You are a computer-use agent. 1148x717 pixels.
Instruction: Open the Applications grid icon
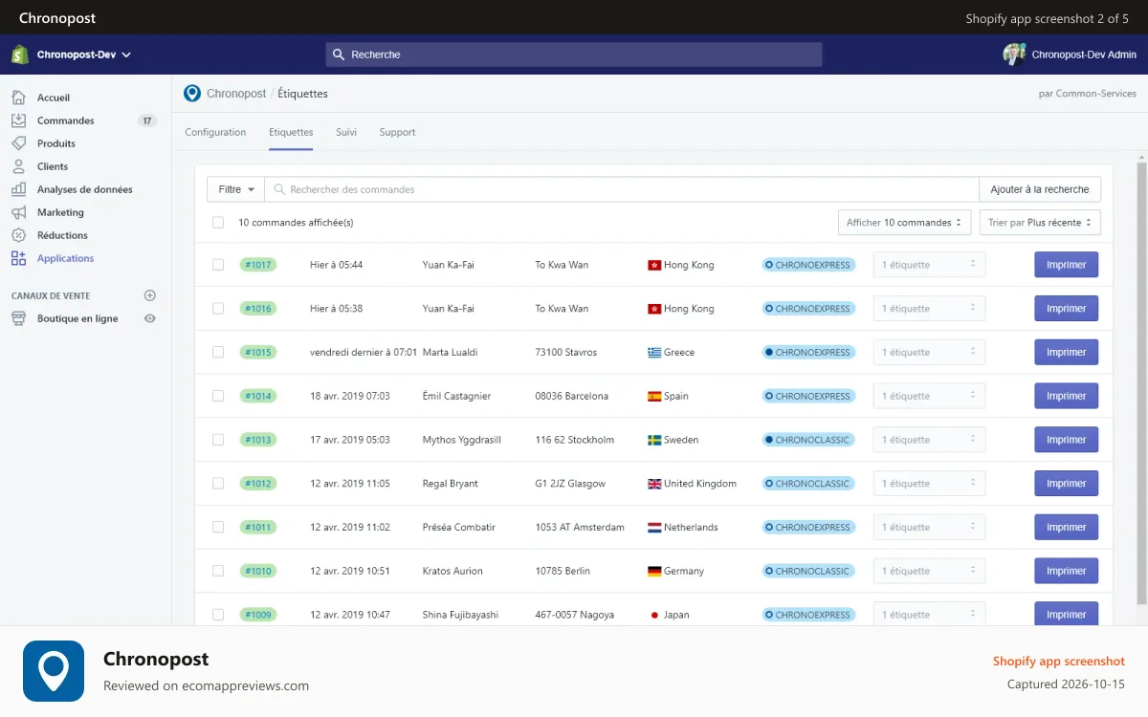(18, 258)
